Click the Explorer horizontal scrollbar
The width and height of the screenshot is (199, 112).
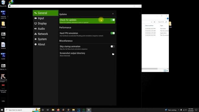pyautogui.click(x=150, y=69)
